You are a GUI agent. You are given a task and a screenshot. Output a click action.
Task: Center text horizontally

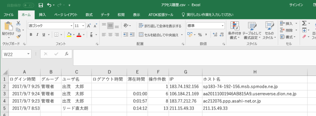pyautogui.click(x=110, y=35)
